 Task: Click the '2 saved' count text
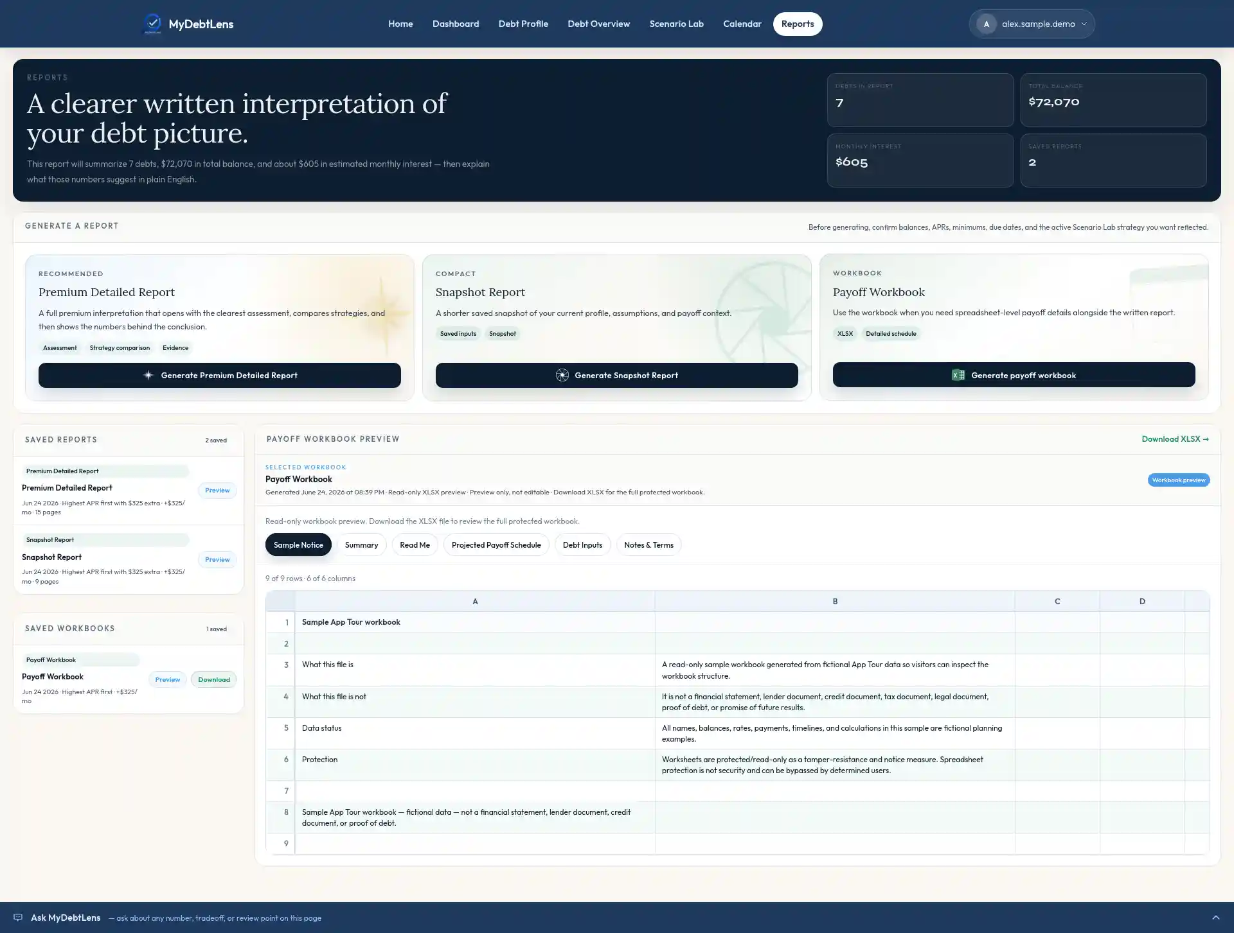[216, 440]
